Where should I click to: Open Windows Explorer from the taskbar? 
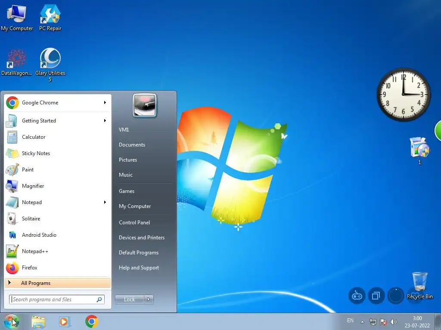point(38,321)
